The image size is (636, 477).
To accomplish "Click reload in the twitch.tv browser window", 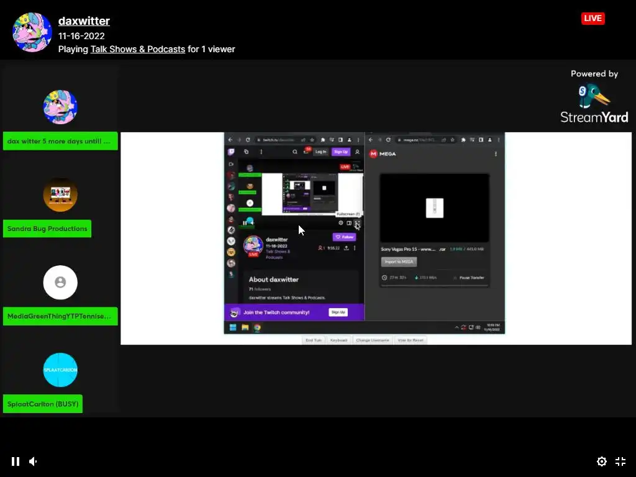I will click(248, 140).
